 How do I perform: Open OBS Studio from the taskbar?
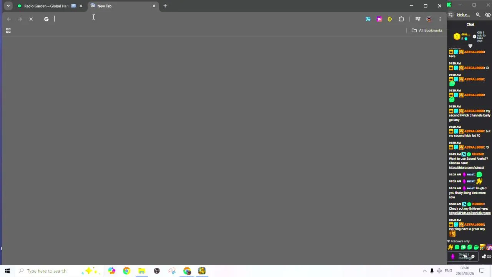(157, 271)
